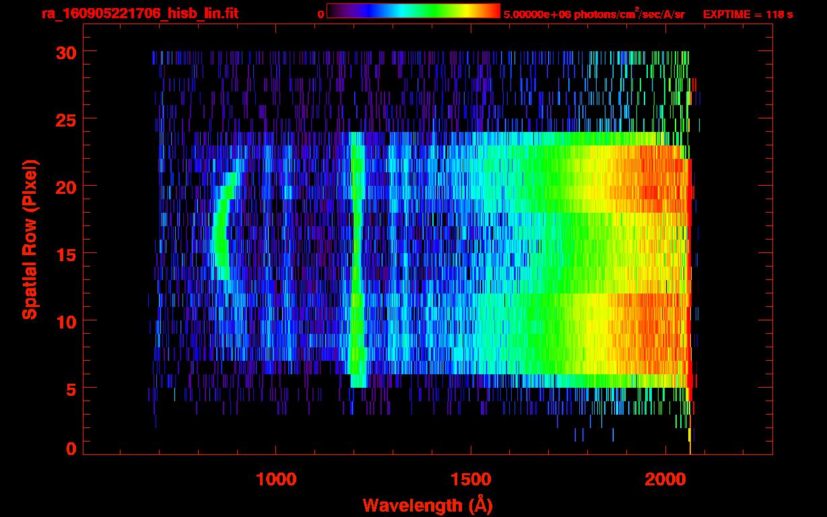Viewport: 827px width, 517px height.
Task: Click the rainbow color scale bar
Action: [x=413, y=11]
